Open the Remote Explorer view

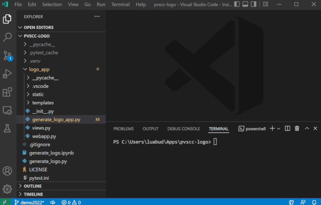point(7,110)
